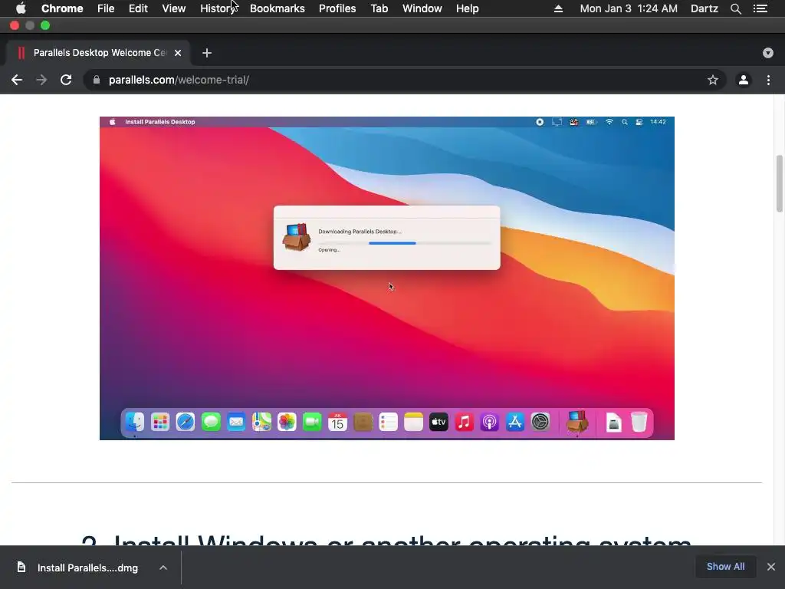
Task: Click the Dartz user name in menu bar
Action: click(x=704, y=8)
